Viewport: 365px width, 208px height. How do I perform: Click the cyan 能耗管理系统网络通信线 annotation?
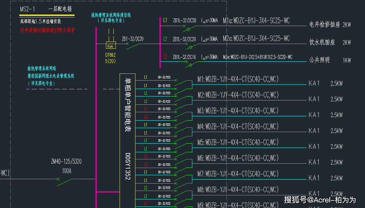(x=111, y=15)
